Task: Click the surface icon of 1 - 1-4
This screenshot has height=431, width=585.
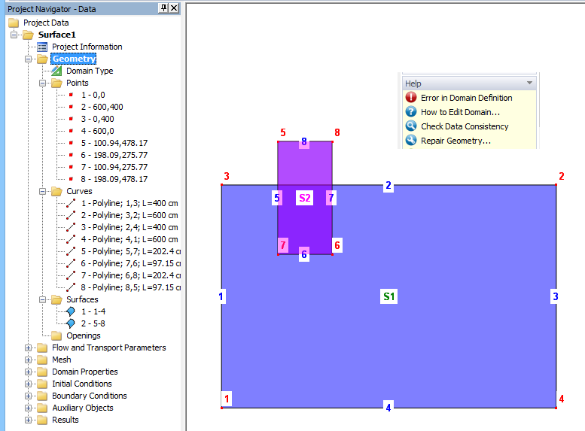Action: pyautogui.click(x=71, y=311)
